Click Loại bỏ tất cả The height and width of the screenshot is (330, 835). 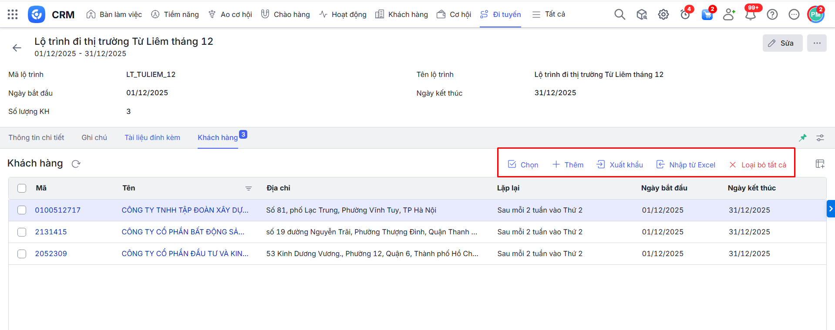[x=758, y=165]
